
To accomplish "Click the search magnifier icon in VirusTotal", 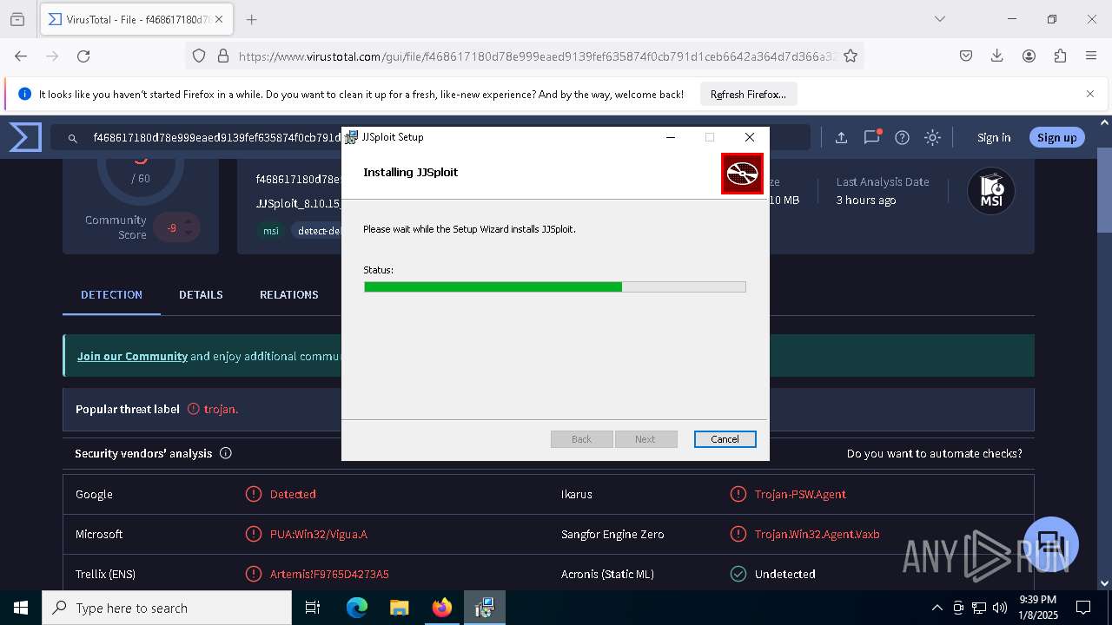I will click(73, 137).
